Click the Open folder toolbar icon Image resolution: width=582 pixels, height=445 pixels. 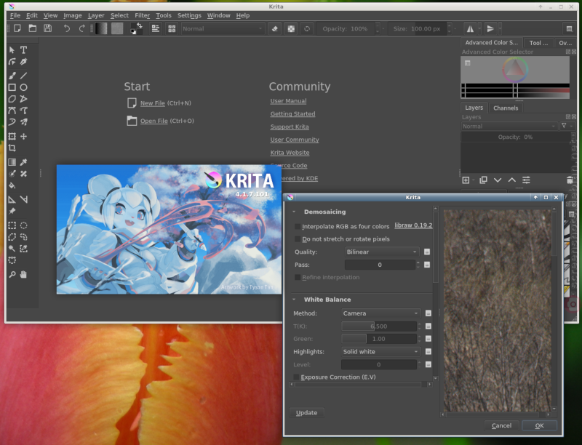point(33,28)
